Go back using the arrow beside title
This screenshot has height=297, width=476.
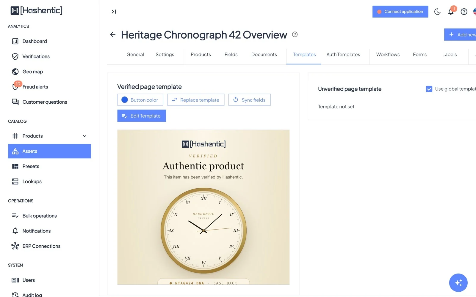(113, 34)
